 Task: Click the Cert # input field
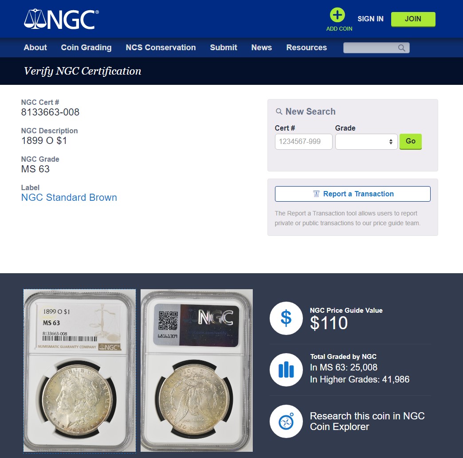[303, 142]
